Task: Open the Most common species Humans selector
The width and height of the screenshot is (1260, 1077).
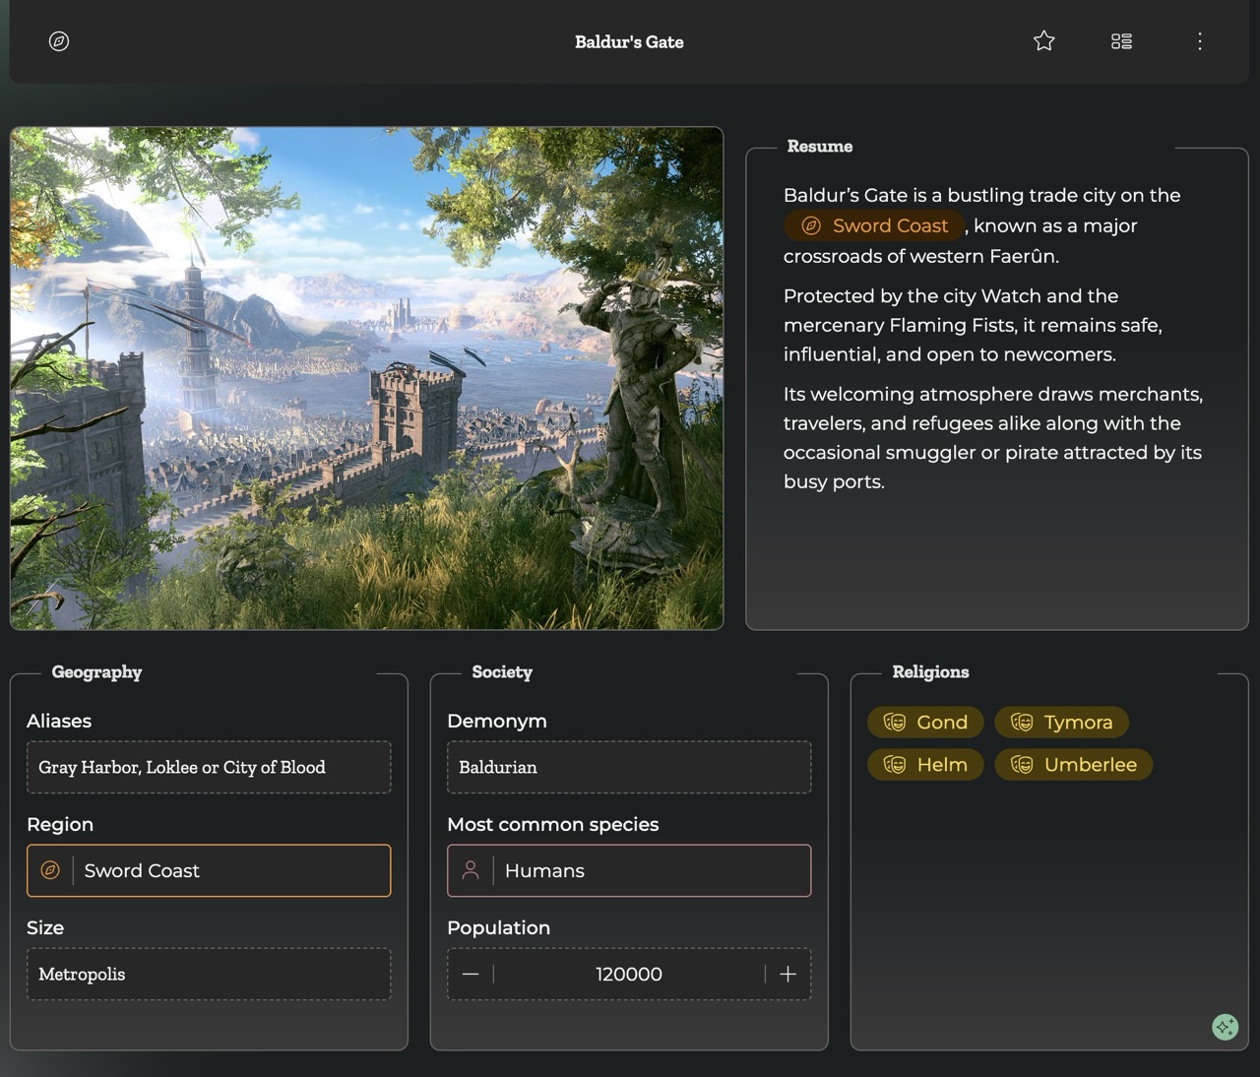Action: point(650,870)
